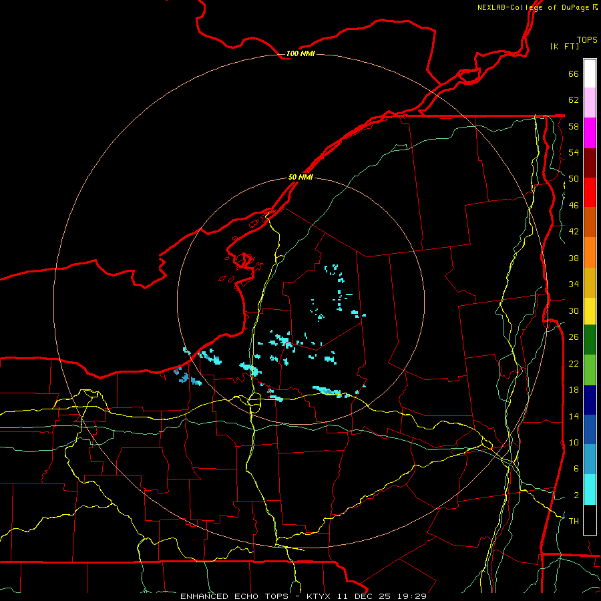601x601 pixels.
Task: Click the "19:29" time stamp
Action: click(412, 596)
